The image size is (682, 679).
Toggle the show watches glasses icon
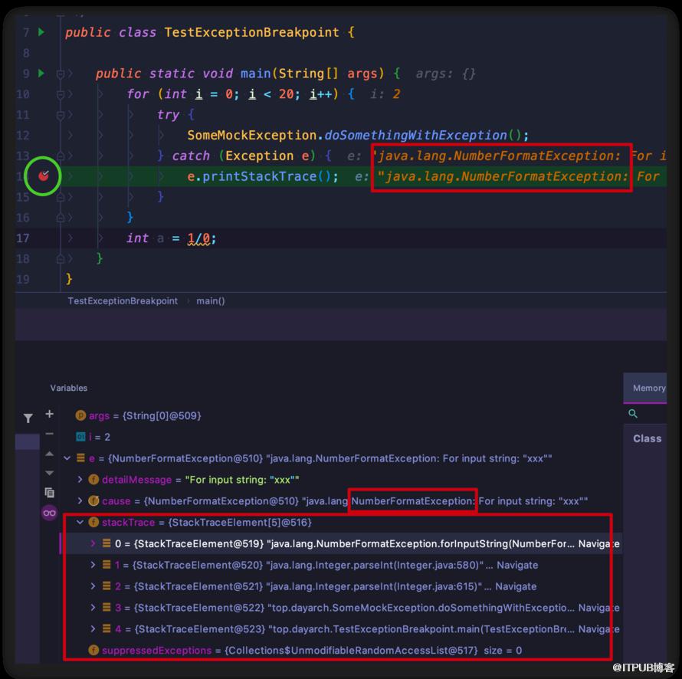pos(50,513)
